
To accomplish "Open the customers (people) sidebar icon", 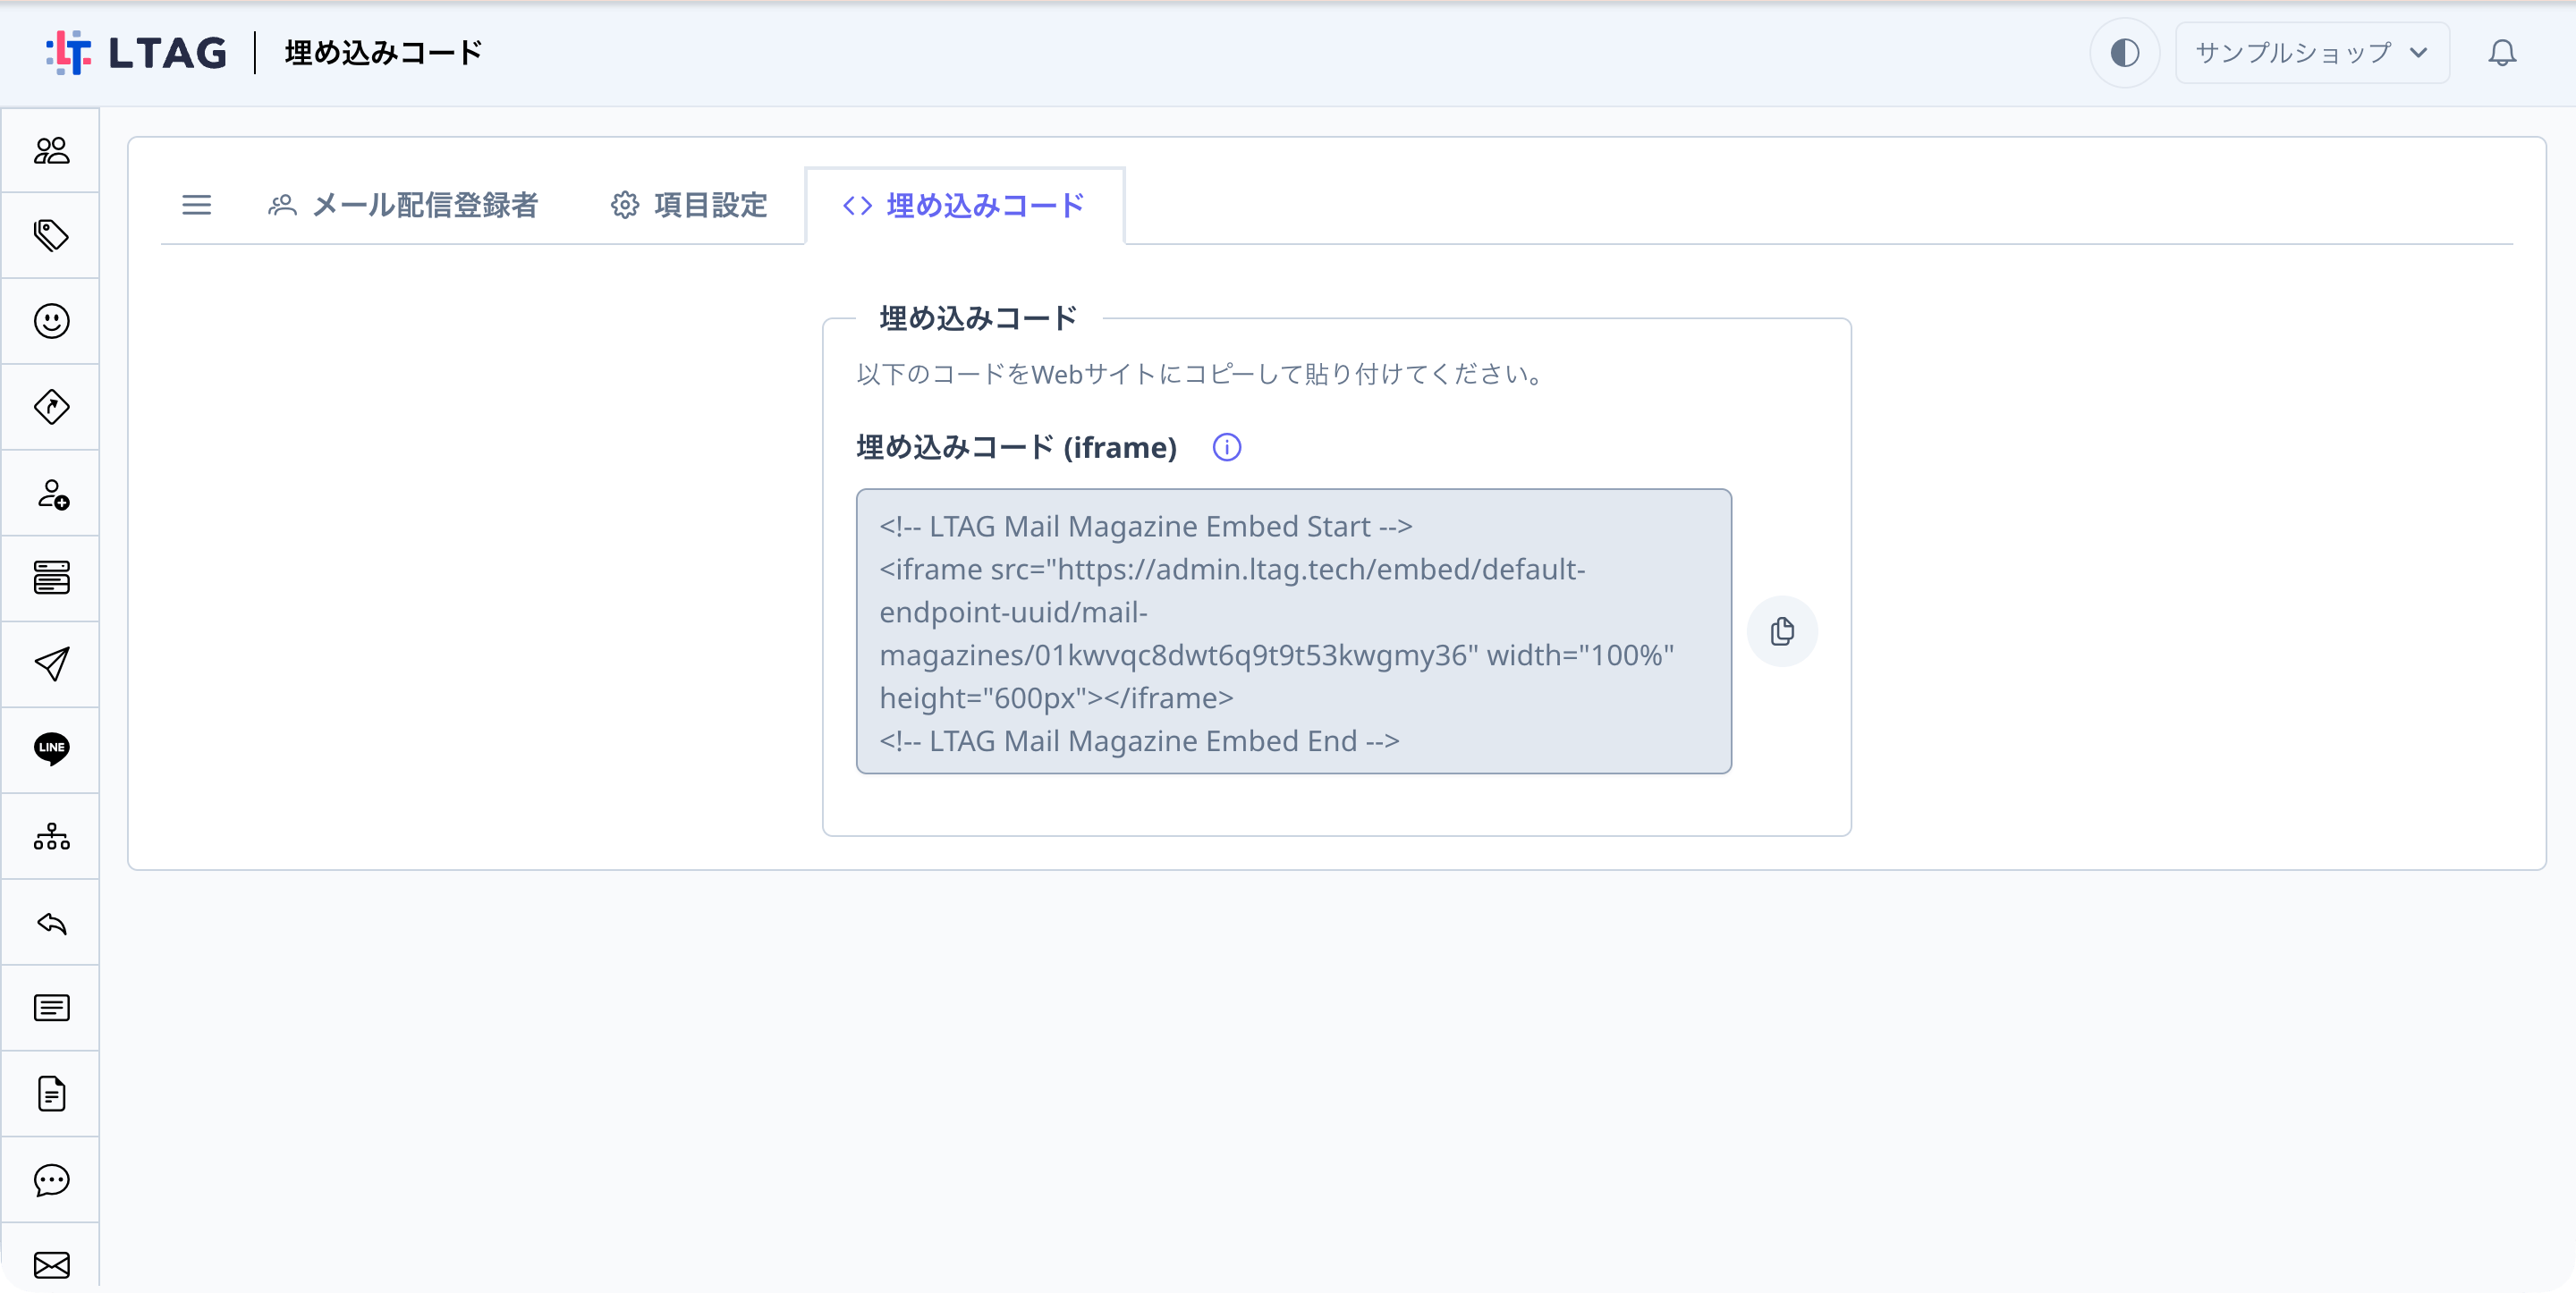I will 51,150.
